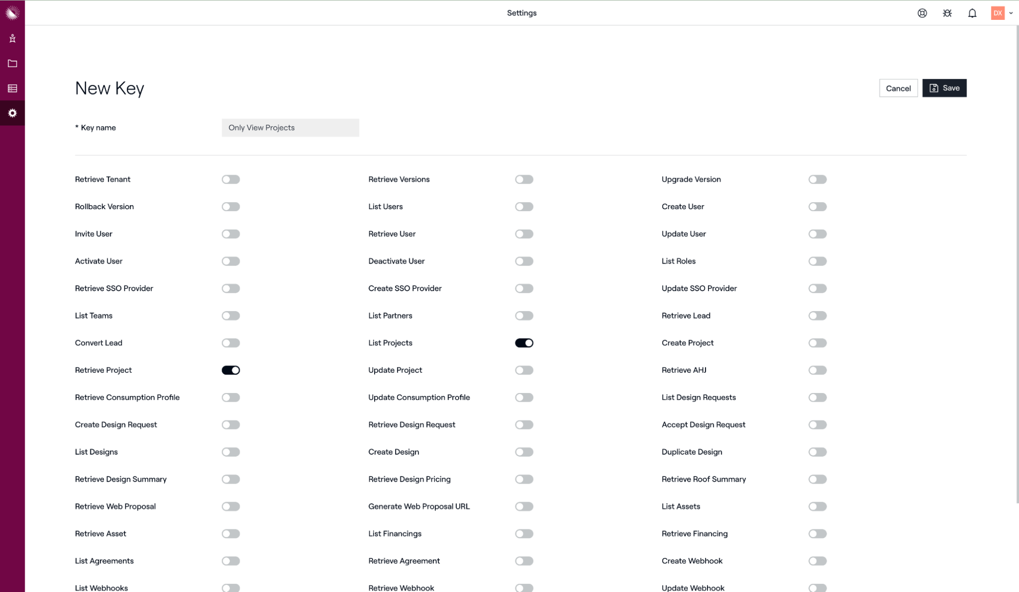Cancel new key creation

pyautogui.click(x=898, y=88)
